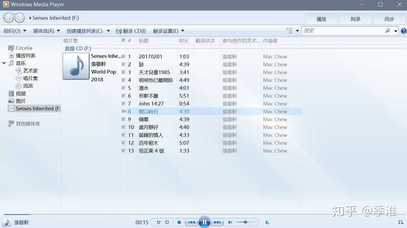
Task: Sort by 标题 column header
Action: [x=144, y=41]
